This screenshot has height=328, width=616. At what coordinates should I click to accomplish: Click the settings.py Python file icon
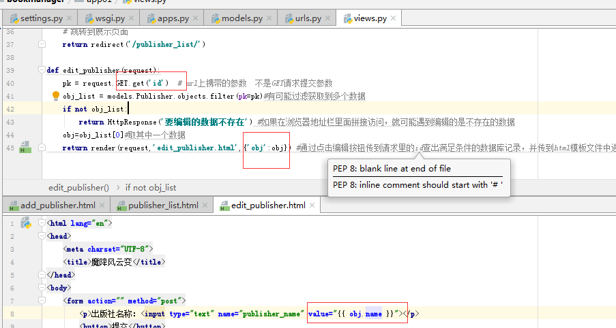pyautogui.click(x=14, y=18)
